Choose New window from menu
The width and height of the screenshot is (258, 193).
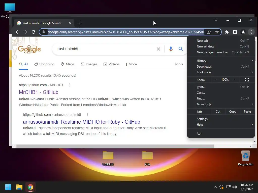[221, 46]
